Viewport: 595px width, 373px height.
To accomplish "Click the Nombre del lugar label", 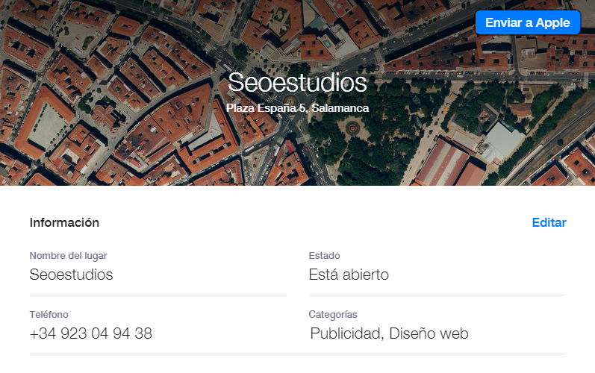I will (x=68, y=256).
